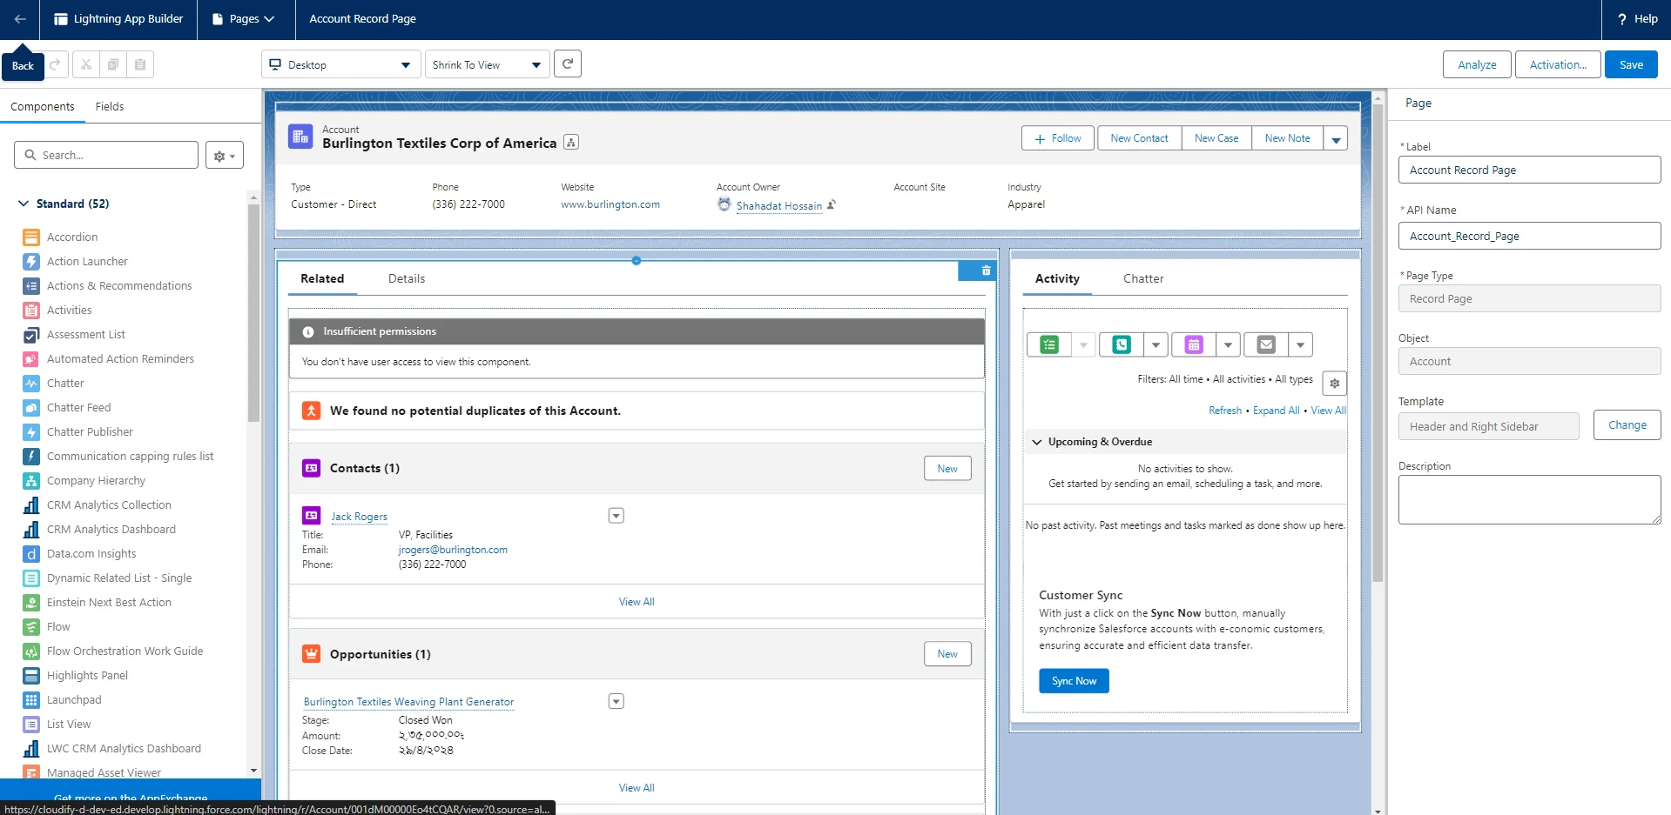Select Dynamic Related List - Single component
1671x815 pixels.
click(119, 578)
